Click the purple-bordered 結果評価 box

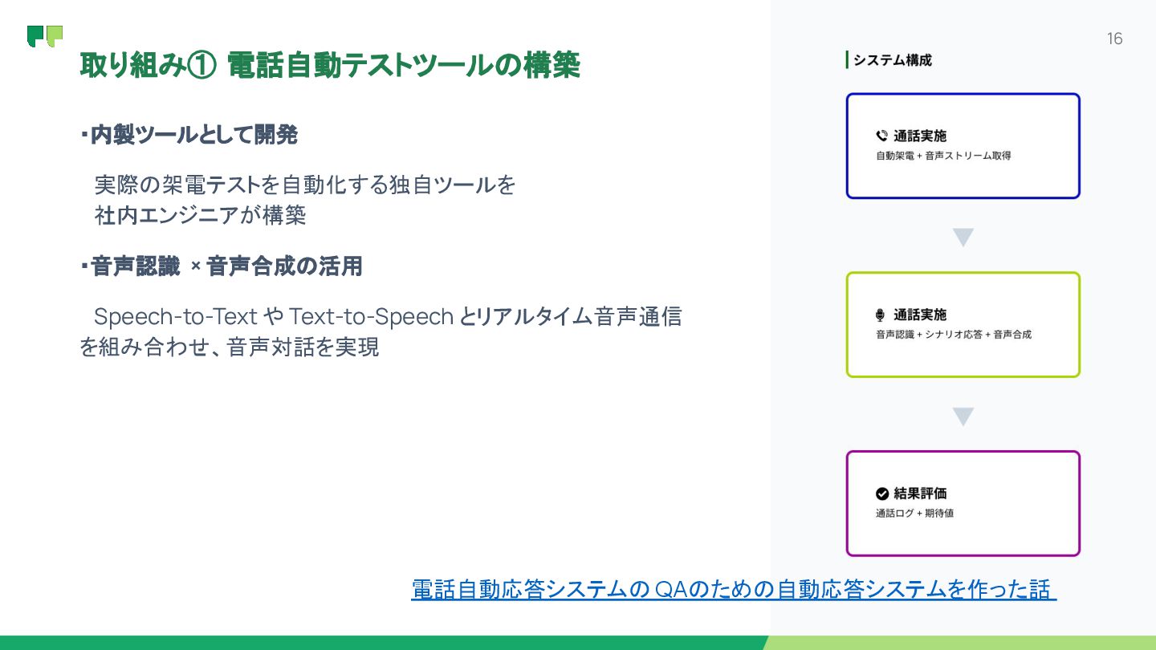tap(963, 504)
